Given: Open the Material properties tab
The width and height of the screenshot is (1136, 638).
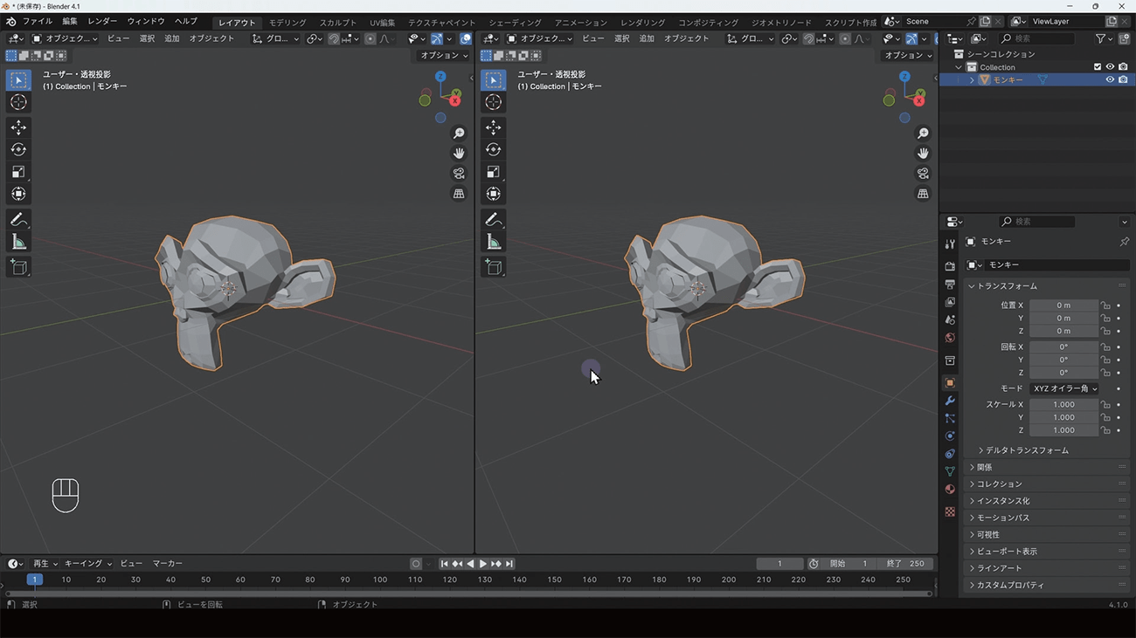Looking at the screenshot, I should click(950, 490).
